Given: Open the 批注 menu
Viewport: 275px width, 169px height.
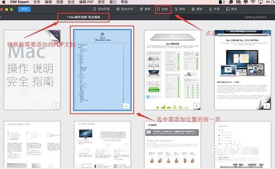Looking at the screenshot, I should [x=71, y=2].
